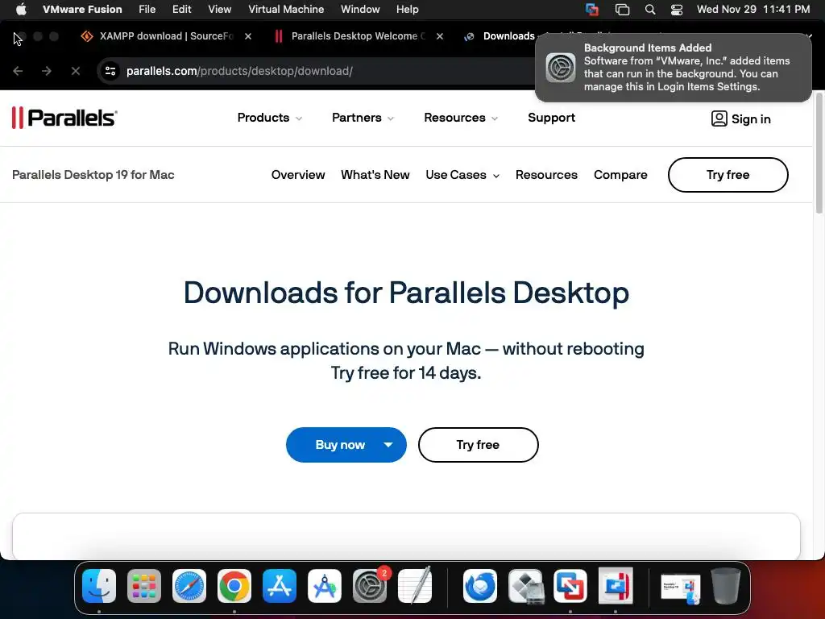Viewport: 825px width, 619px height.
Task: Open Apple Configurator in the Dock
Action: tap(325, 586)
